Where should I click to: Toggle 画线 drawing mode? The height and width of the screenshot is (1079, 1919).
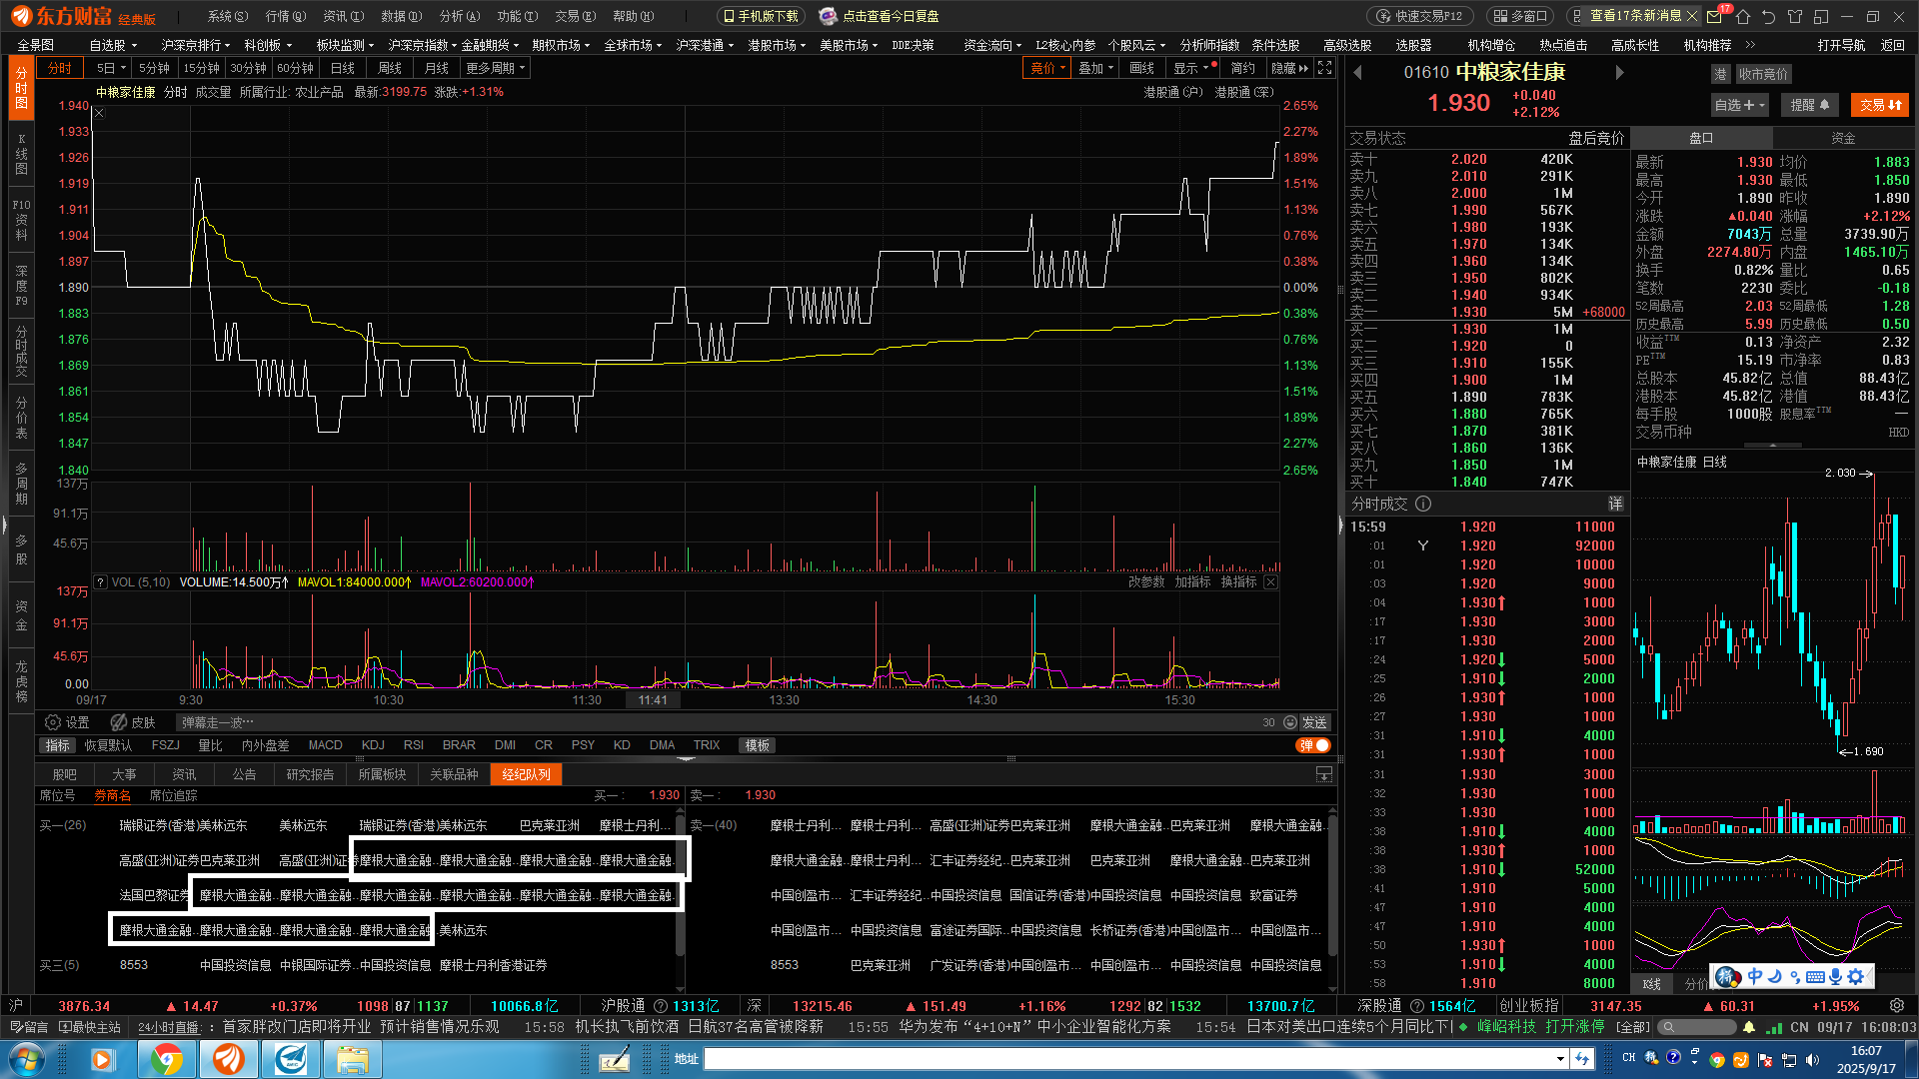[1141, 68]
